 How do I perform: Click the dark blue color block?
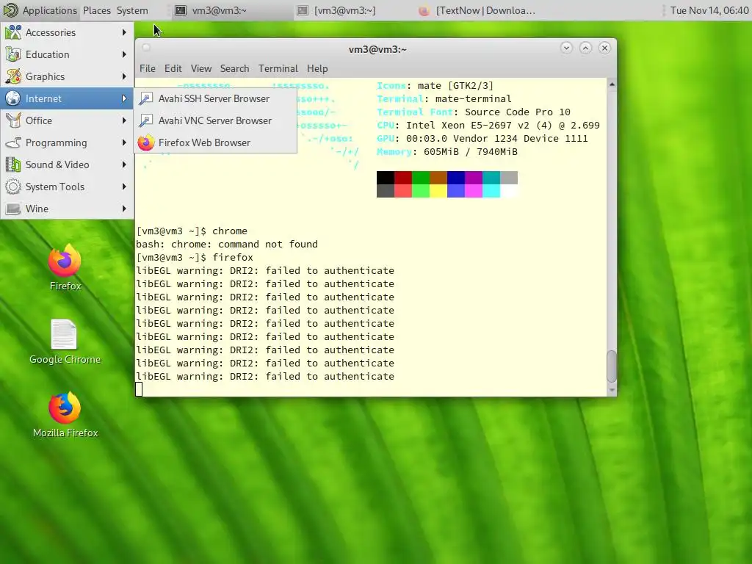[x=455, y=178]
